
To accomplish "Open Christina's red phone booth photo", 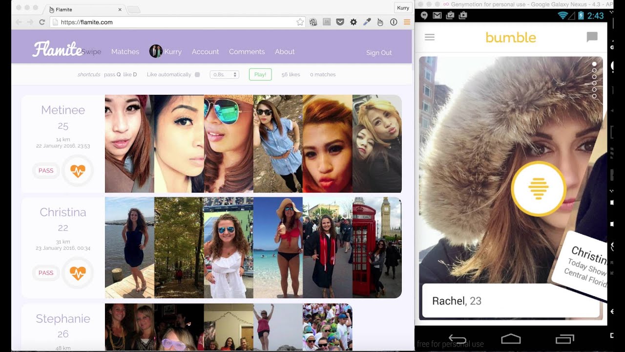I will coord(377,248).
